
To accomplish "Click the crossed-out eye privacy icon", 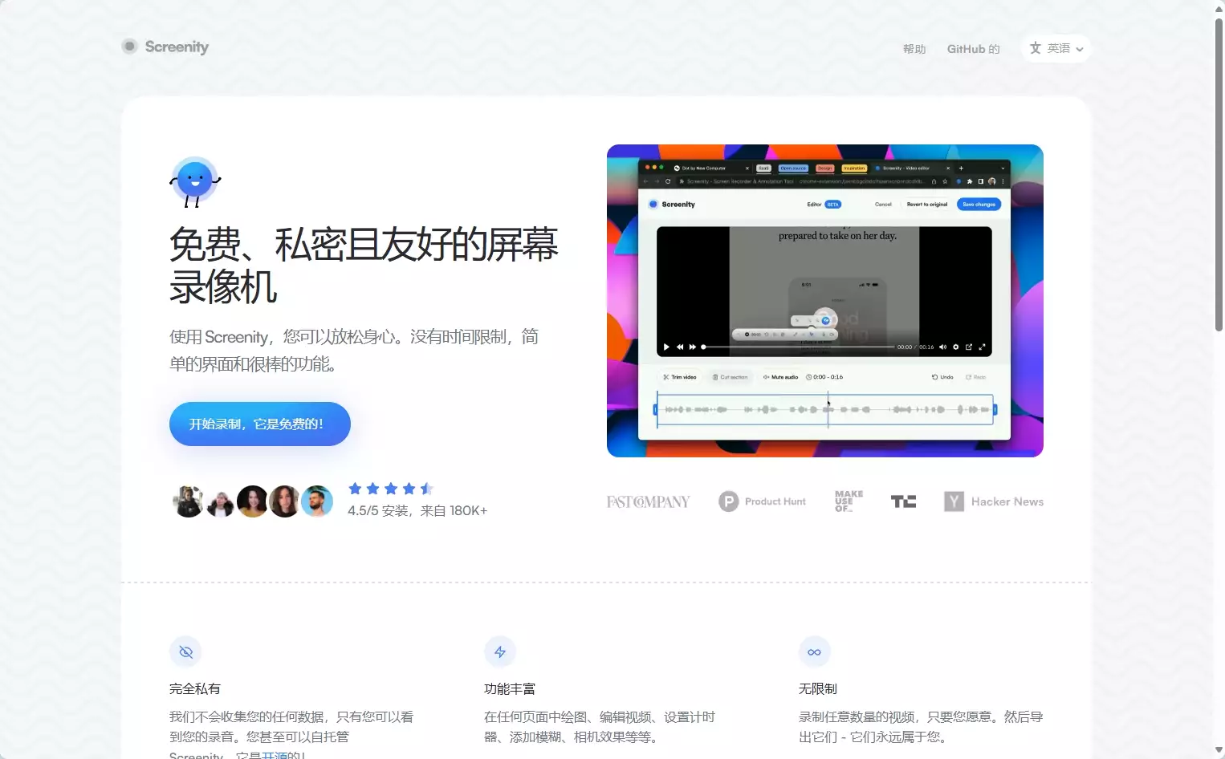I will [185, 651].
